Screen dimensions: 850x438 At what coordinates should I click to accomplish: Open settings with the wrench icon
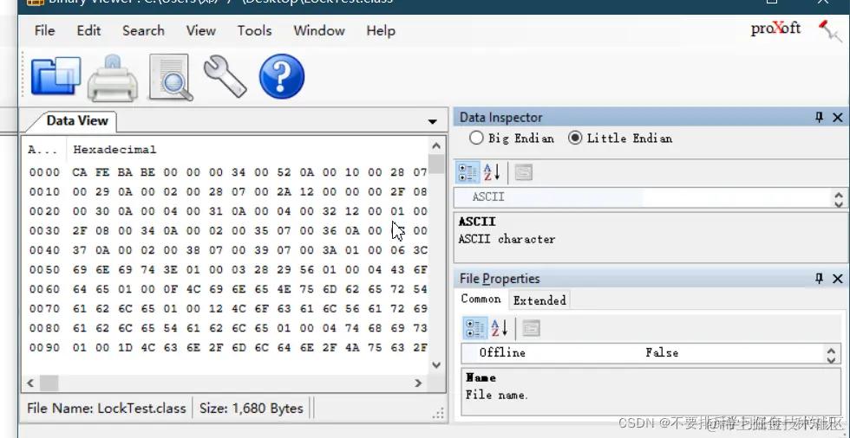coord(225,77)
